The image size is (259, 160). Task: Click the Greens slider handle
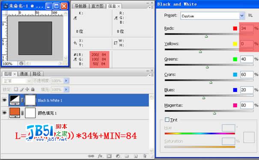[x=207, y=67]
